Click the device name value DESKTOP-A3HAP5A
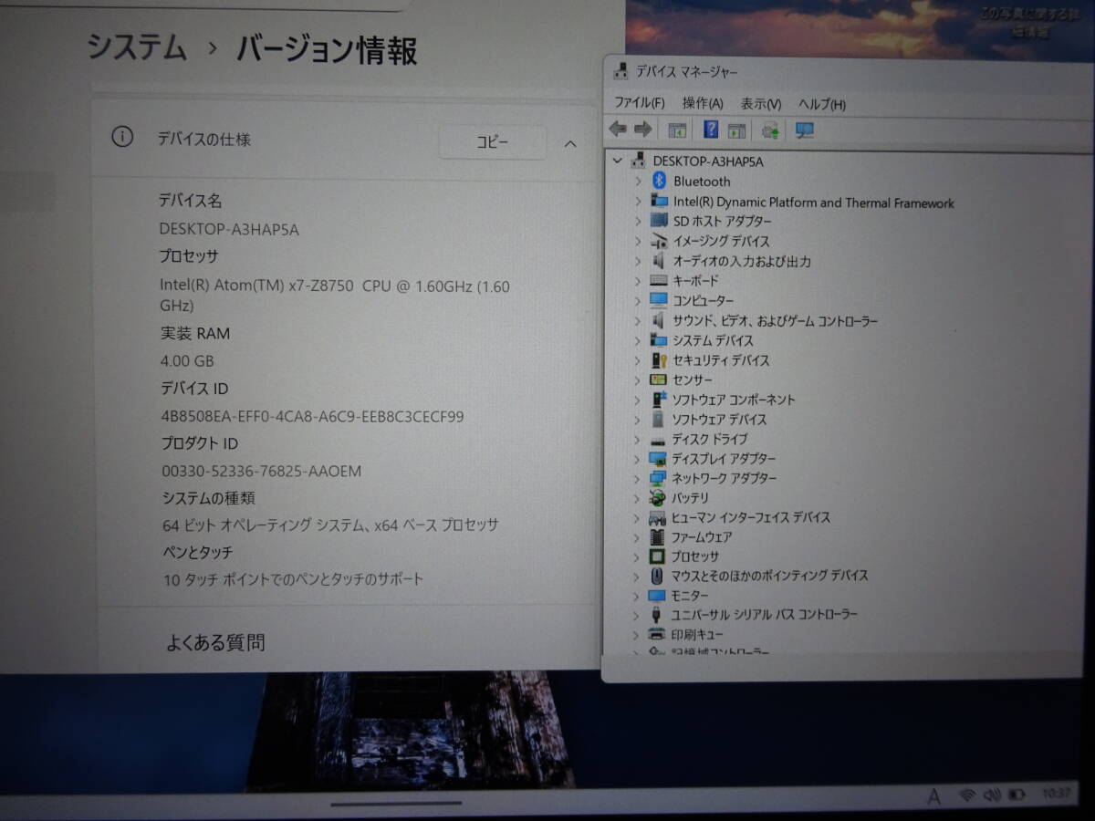1095x821 pixels. [229, 229]
